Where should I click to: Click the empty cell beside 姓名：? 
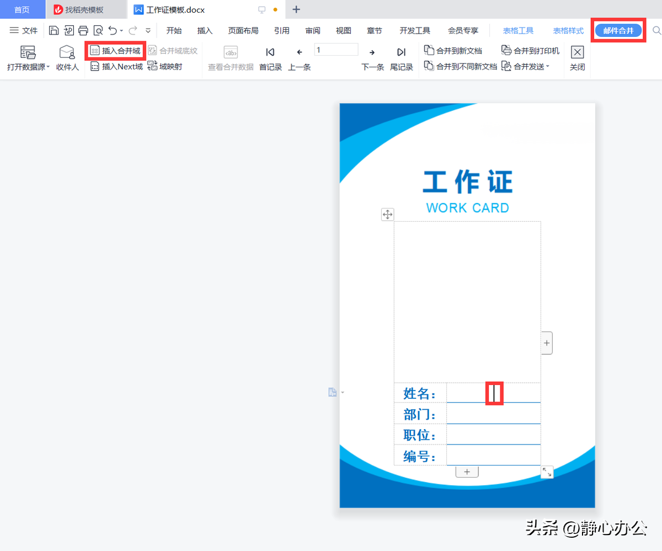click(494, 393)
